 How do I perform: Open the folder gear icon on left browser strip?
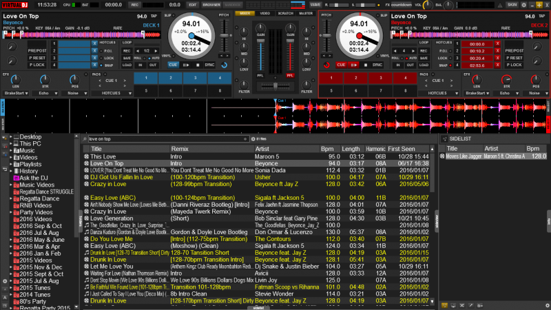(5, 281)
